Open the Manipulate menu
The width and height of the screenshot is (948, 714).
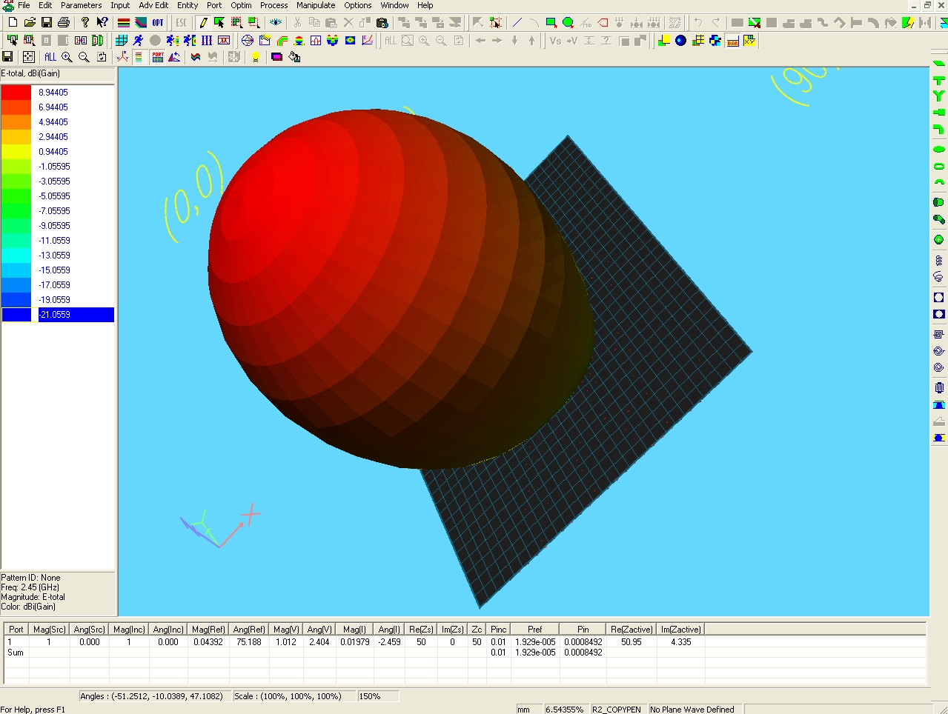click(x=316, y=5)
